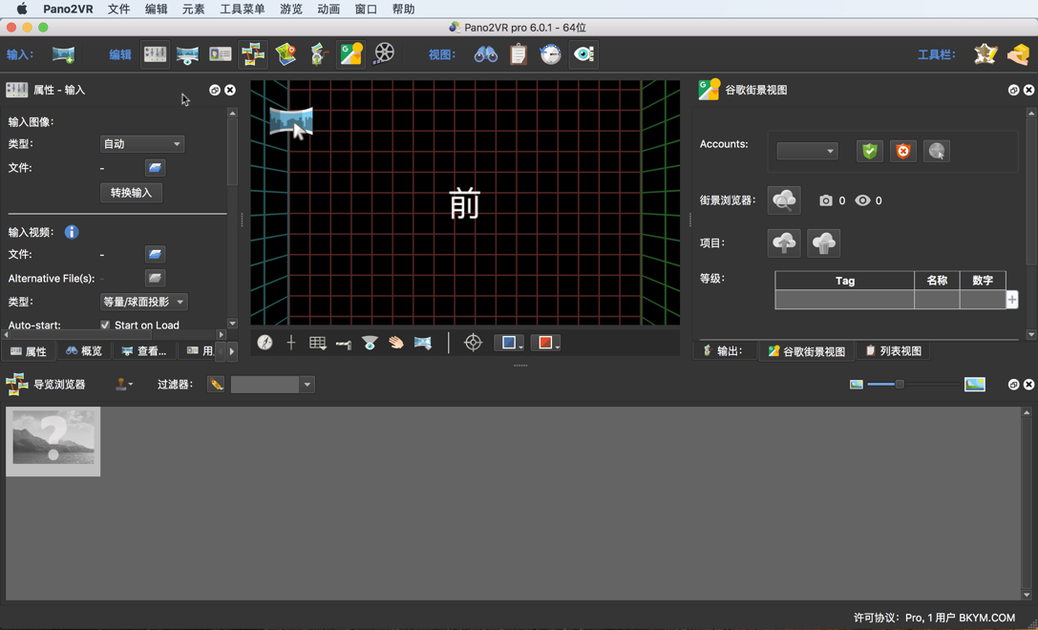The image size is (1038, 630).
Task: Select the panning hand tool below the viewer
Action: click(x=395, y=342)
